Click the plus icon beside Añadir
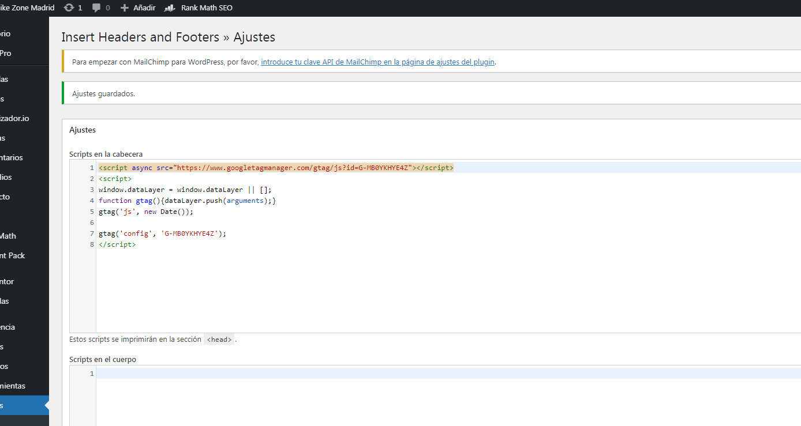The height and width of the screenshot is (426, 801). click(124, 8)
